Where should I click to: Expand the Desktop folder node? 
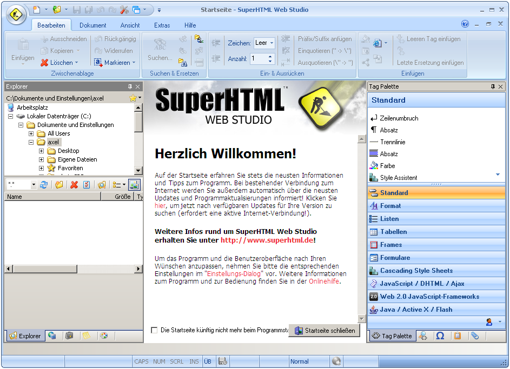[41, 151]
